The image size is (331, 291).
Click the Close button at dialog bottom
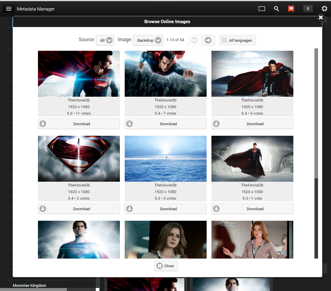click(166, 266)
